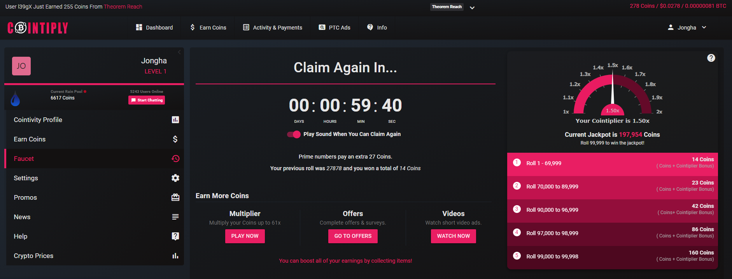Click the Cointivity Profile chart icon
This screenshot has height=279, width=732.
pyautogui.click(x=175, y=120)
